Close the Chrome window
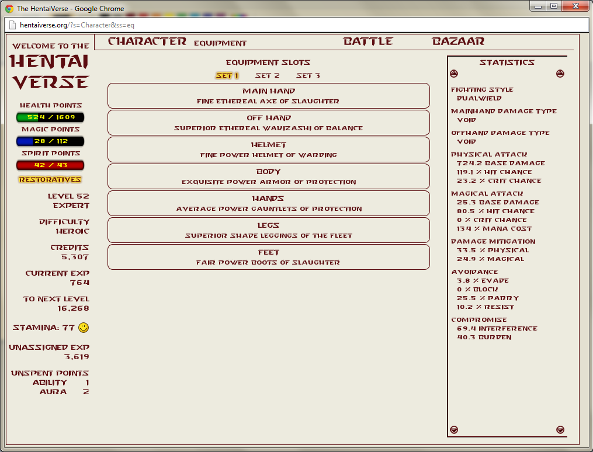Viewport: 593px width, 452px height. click(576, 6)
